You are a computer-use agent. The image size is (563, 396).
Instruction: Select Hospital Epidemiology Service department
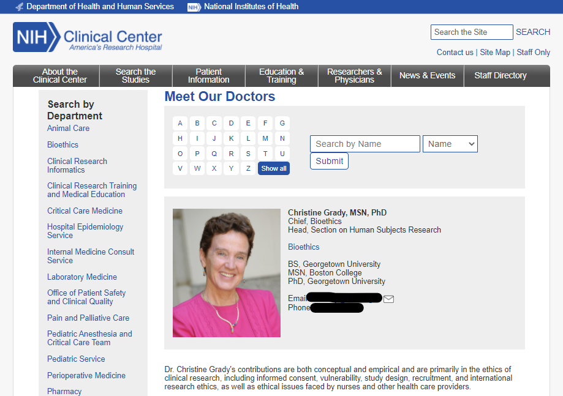pyautogui.click(x=85, y=231)
